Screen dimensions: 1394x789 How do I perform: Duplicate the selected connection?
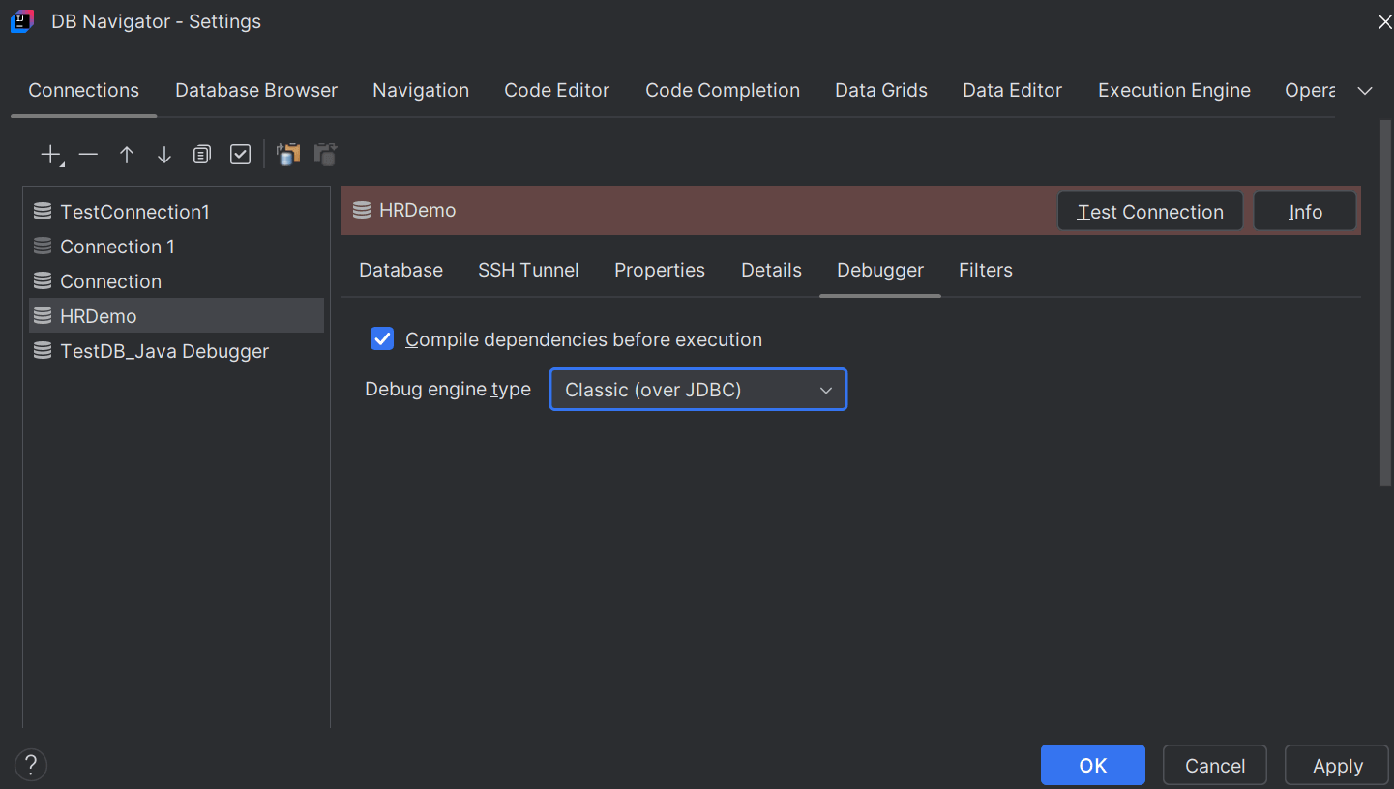pos(201,155)
